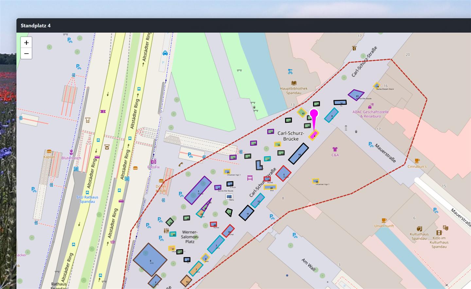The image size is (471, 289).
Task: Select yellow stall 50 Influenzer Ingo 1
Action: tap(316, 181)
